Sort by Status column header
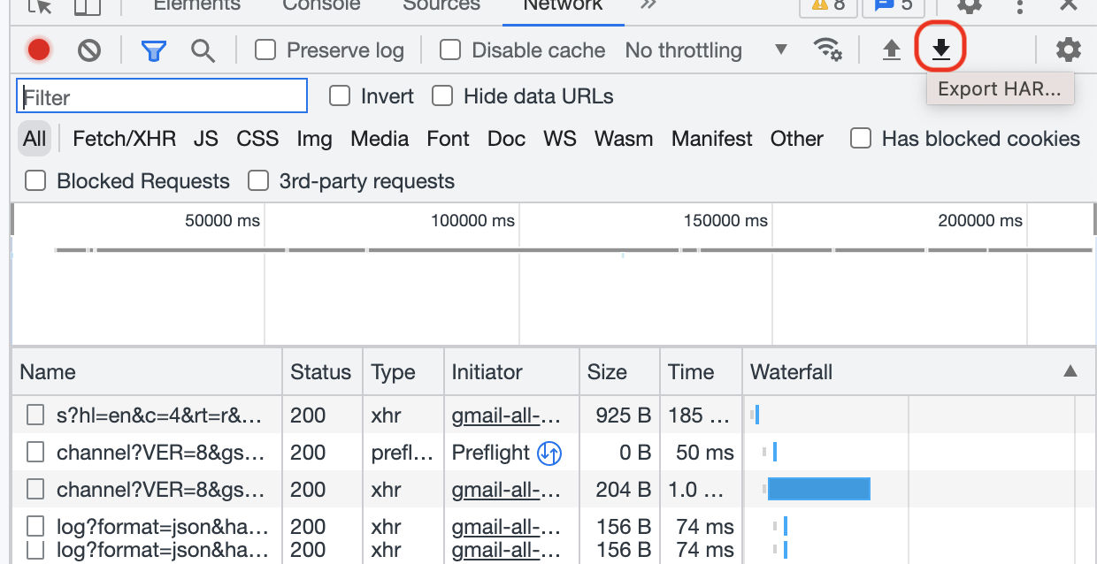Screen dimensions: 1097x564 [x=322, y=371]
